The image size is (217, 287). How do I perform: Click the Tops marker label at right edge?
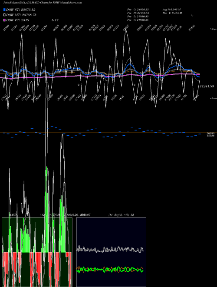point(213,29)
